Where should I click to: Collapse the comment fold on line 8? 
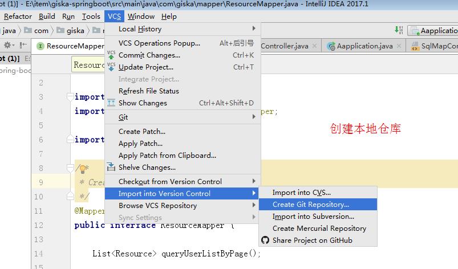tap(70, 168)
